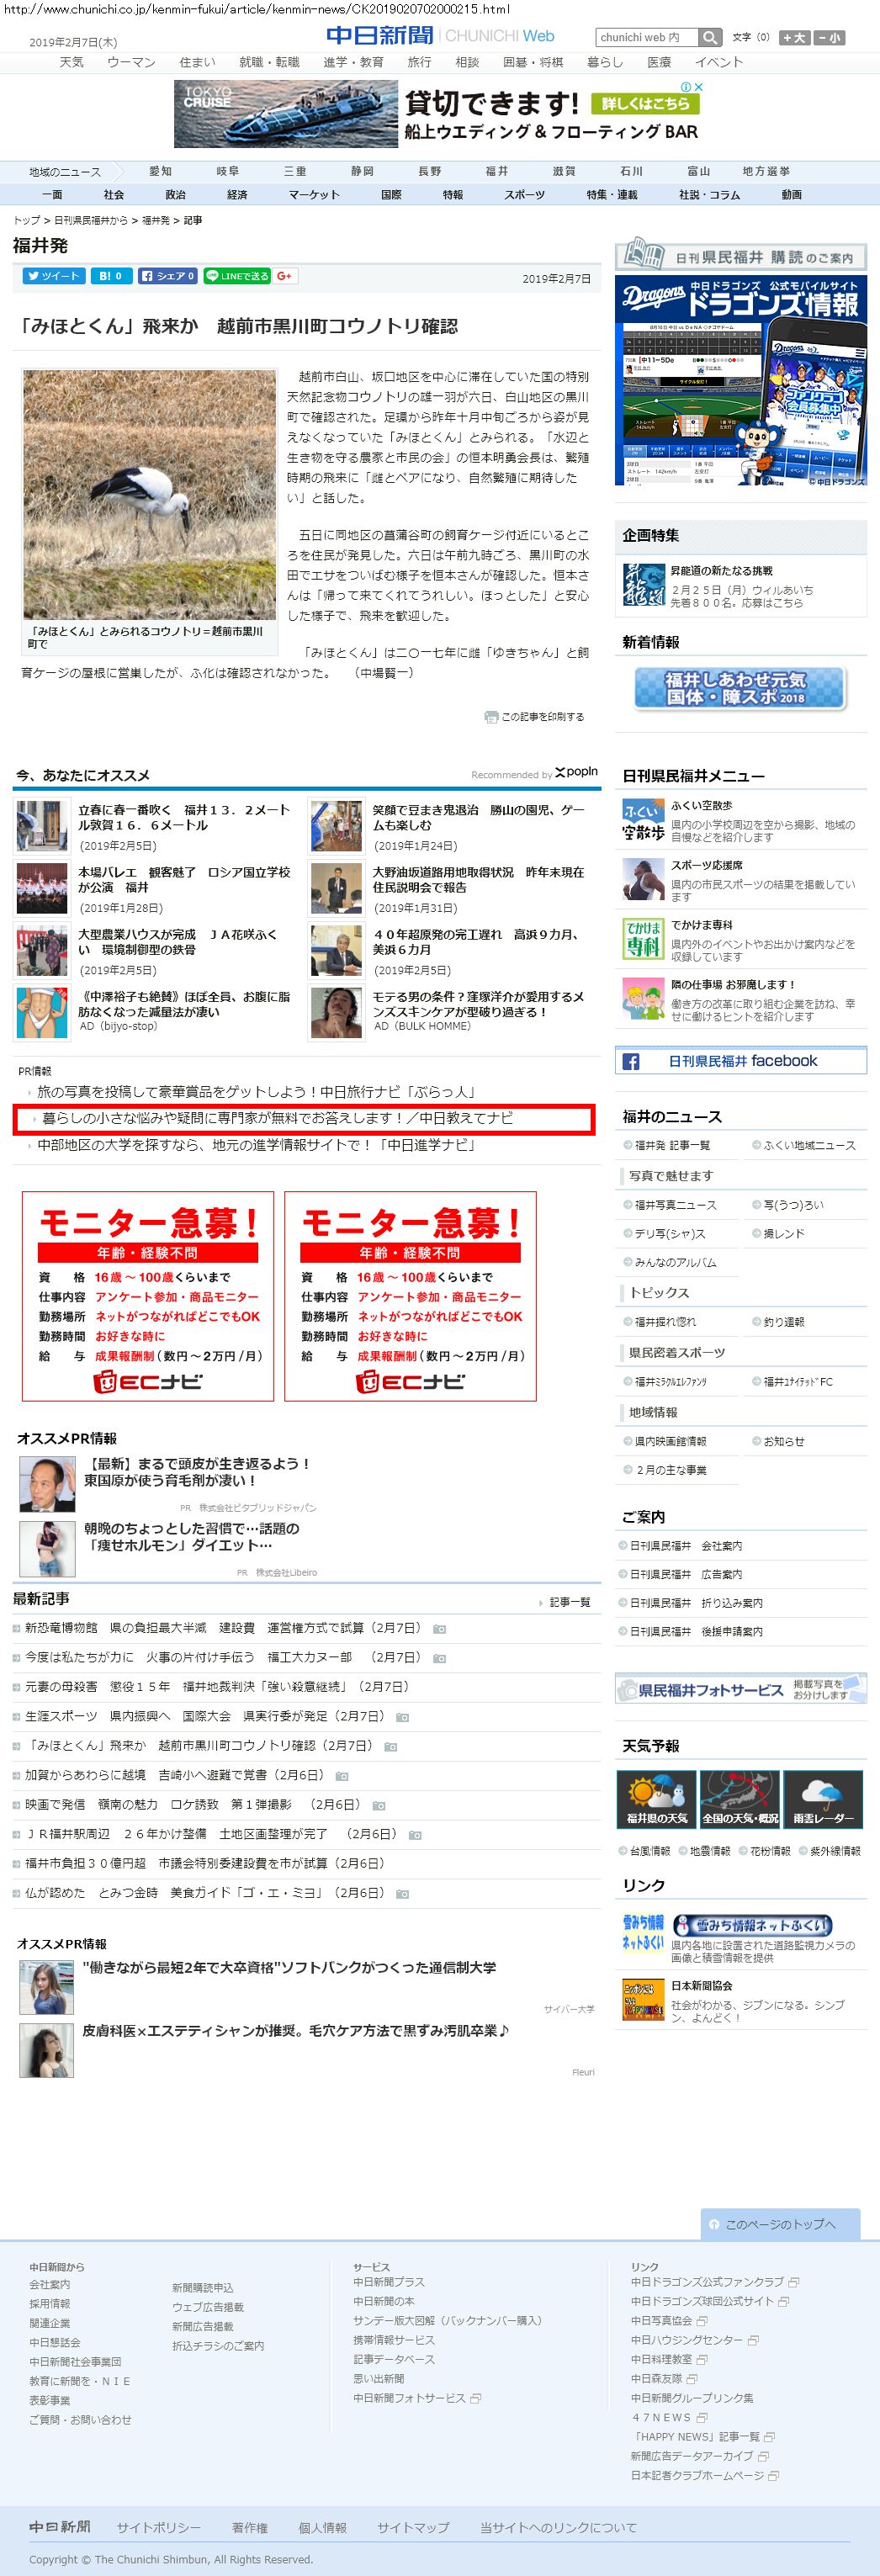Open the 昇龍道の新たなる挑戦 feature

click(x=721, y=570)
